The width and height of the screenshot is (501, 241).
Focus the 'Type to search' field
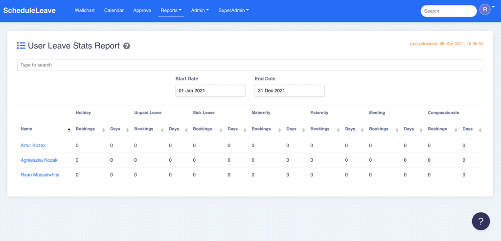click(x=250, y=65)
